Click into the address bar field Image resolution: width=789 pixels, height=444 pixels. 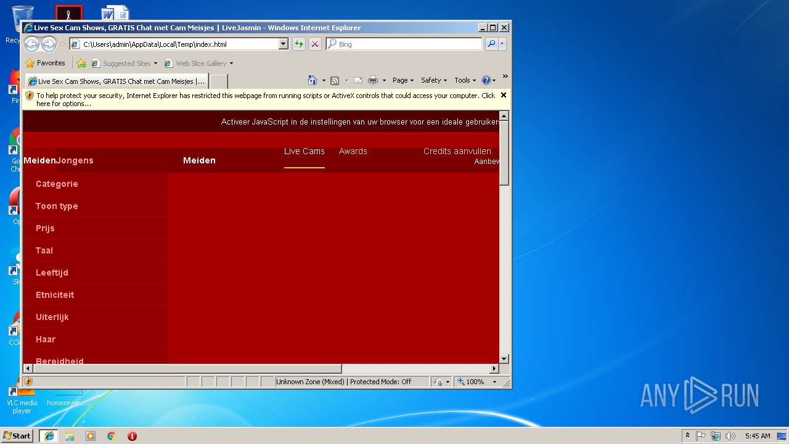[x=179, y=44]
